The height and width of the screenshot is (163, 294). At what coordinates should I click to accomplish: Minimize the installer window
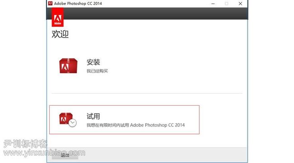(x=213, y=4)
